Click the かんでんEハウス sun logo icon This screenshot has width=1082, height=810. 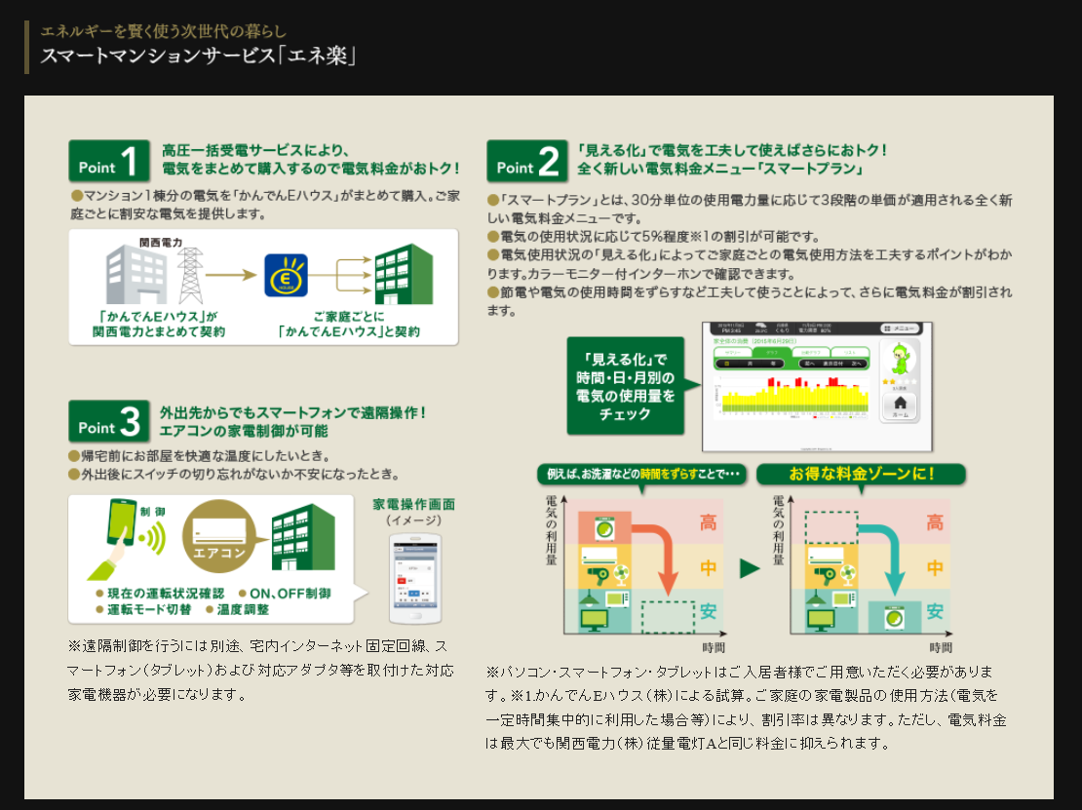tap(287, 275)
